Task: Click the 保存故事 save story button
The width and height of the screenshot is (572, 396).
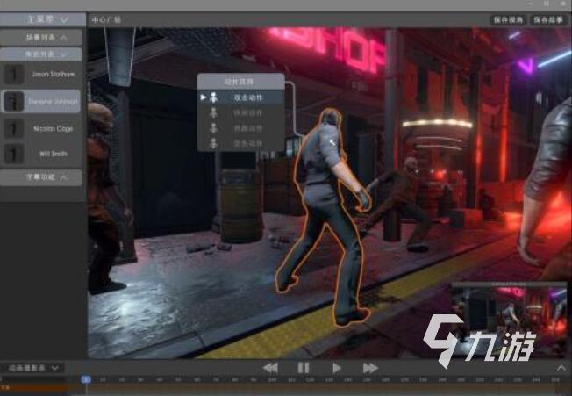Action: tap(548, 18)
